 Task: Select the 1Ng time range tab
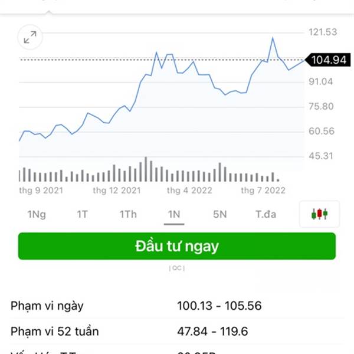(x=37, y=214)
